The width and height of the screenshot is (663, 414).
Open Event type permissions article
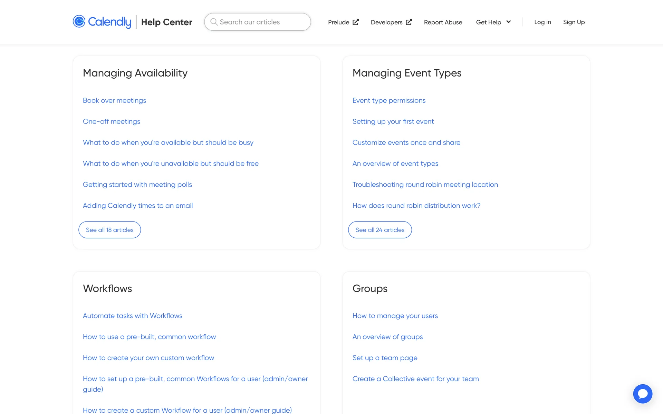(389, 100)
